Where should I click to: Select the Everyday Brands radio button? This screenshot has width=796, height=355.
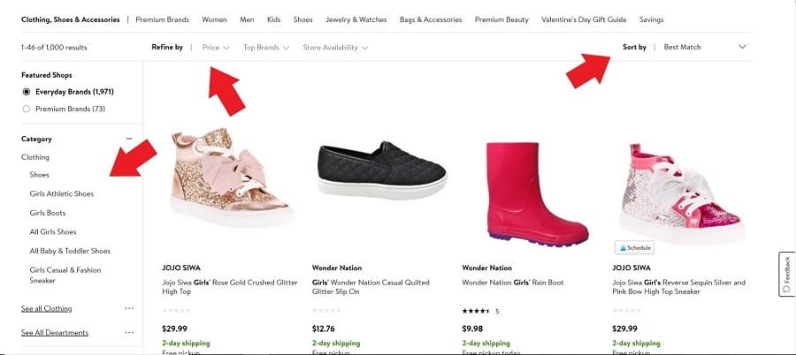(27, 92)
